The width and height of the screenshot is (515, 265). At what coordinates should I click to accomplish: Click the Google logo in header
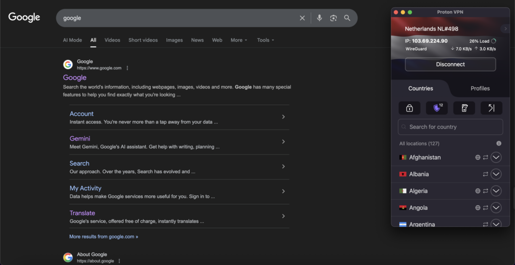tap(24, 18)
